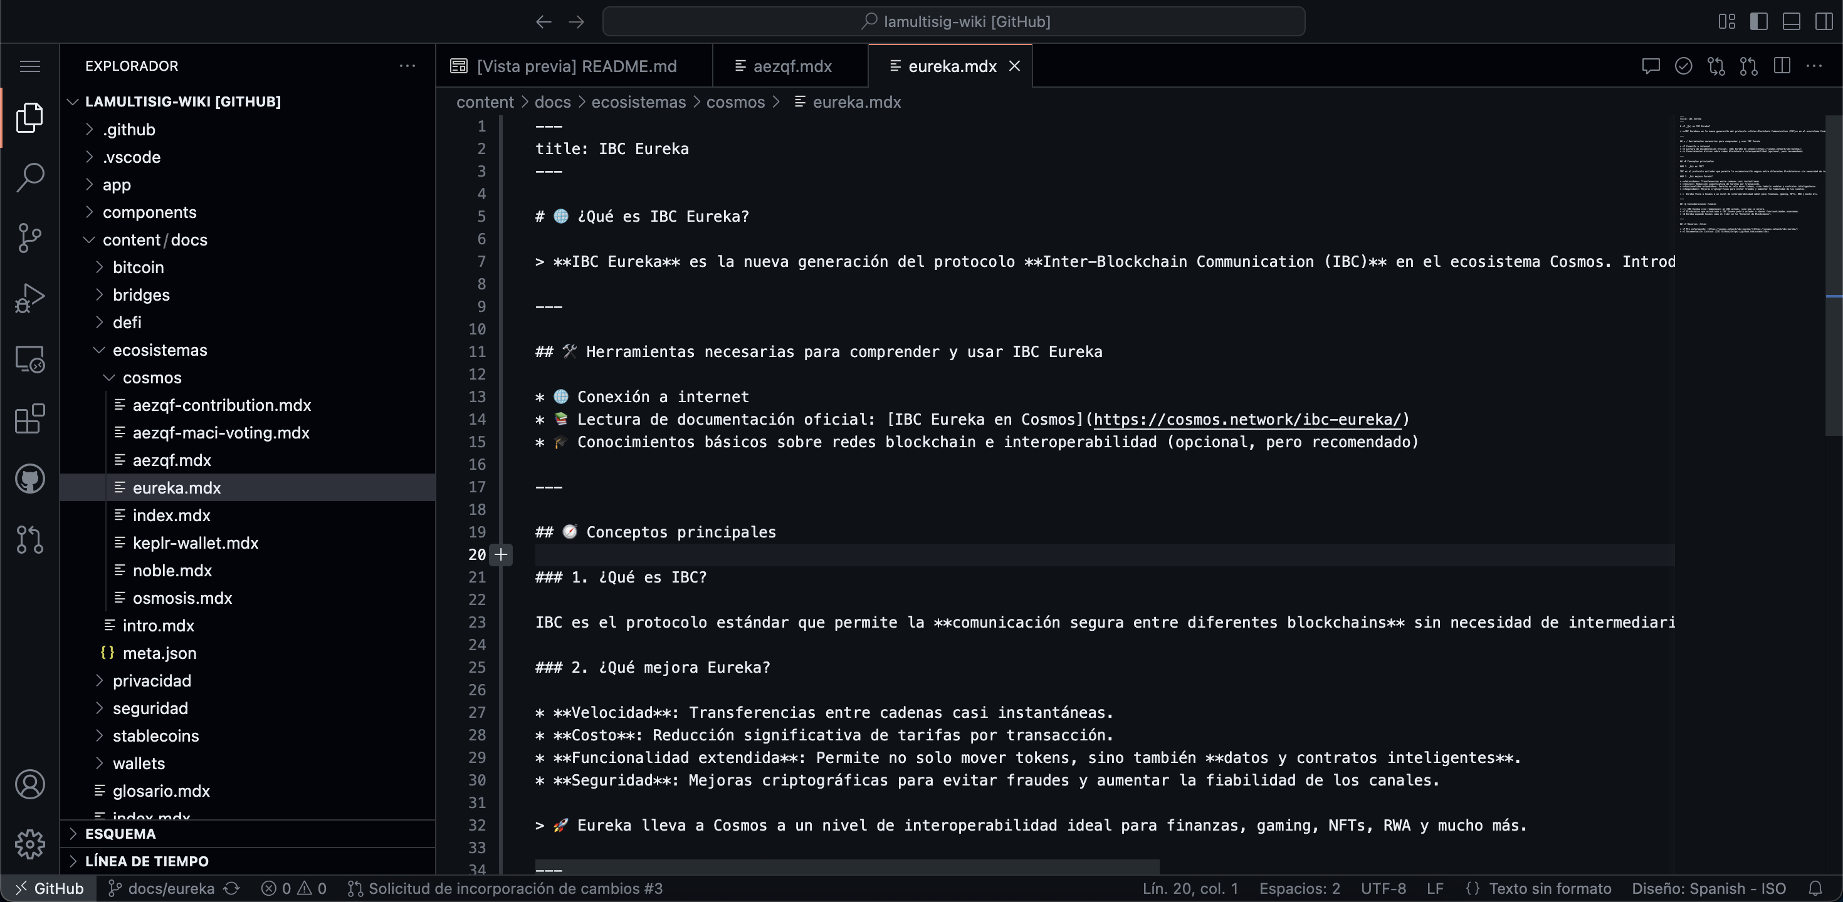
Task: Open the Explorer view in activity bar
Action: pyautogui.click(x=29, y=118)
